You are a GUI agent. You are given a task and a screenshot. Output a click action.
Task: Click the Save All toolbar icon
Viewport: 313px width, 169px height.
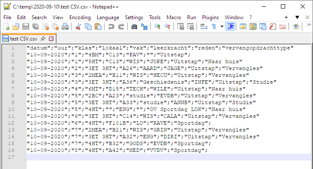(36, 26)
